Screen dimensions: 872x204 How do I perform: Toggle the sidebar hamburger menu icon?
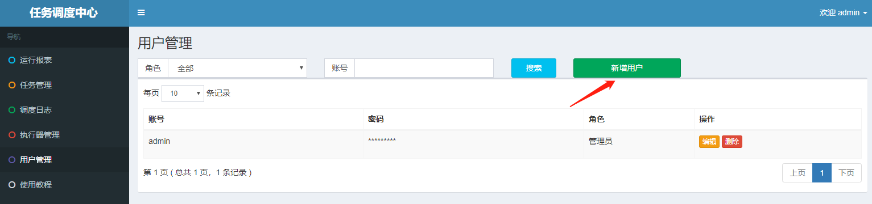tap(141, 12)
